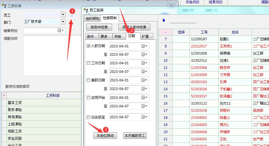Click the 按条件检索 button
Viewport: 269px width, 146px height.
point(99,27)
